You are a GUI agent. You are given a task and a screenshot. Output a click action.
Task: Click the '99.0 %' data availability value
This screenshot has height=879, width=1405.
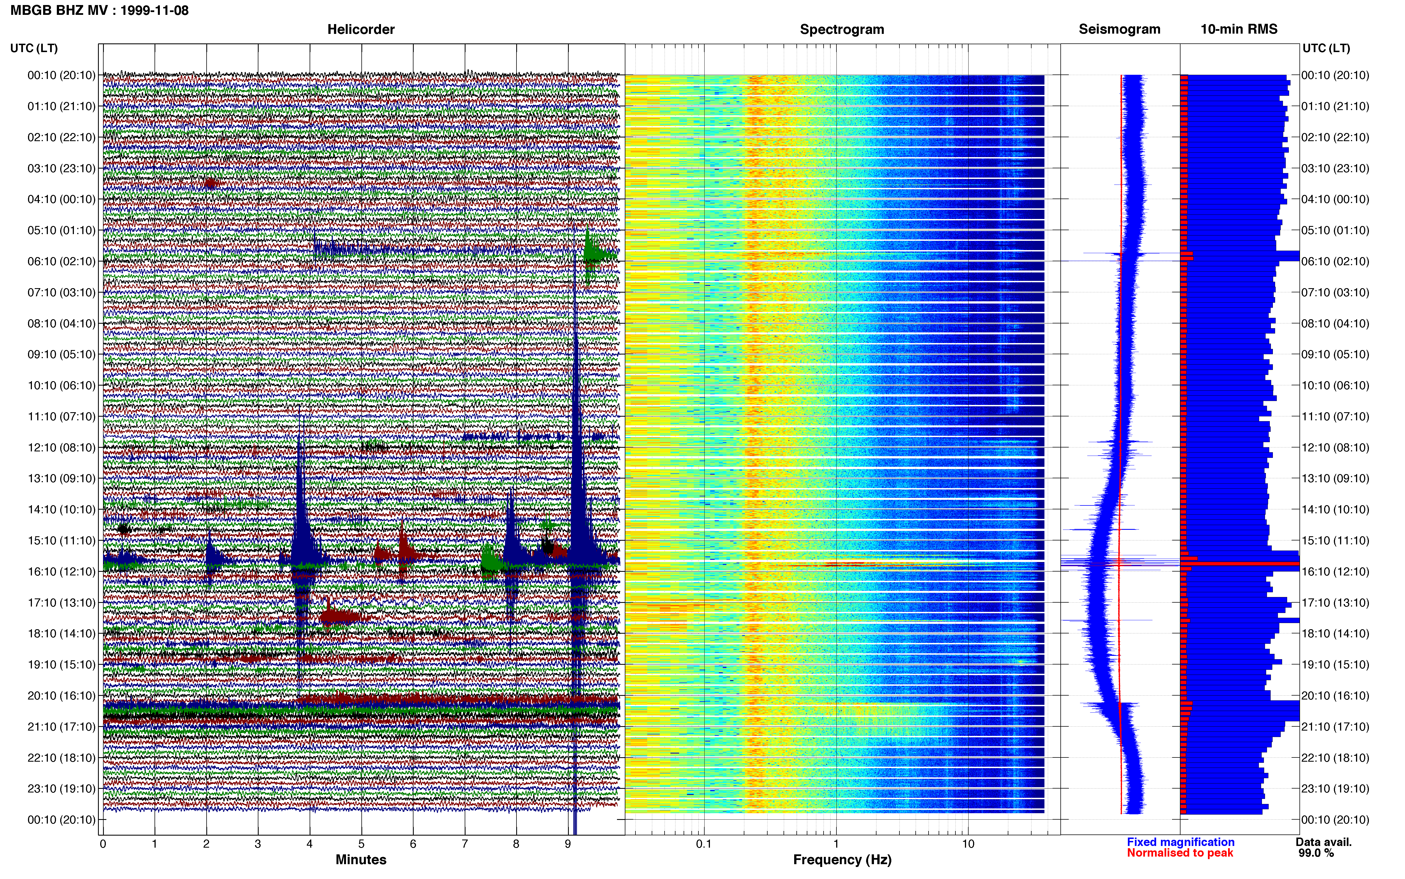[x=1316, y=854]
